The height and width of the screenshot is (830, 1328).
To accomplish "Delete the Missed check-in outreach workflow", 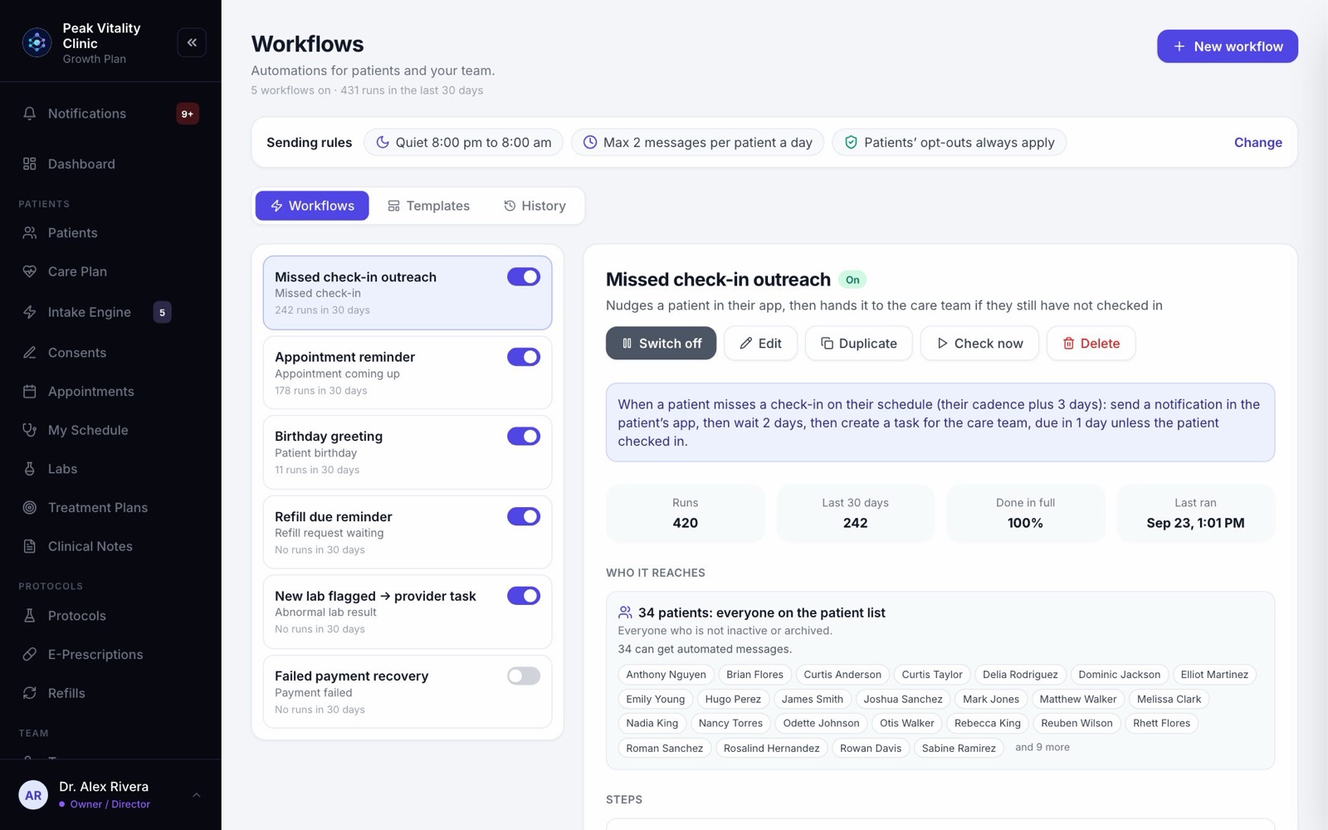I will click(x=1091, y=344).
